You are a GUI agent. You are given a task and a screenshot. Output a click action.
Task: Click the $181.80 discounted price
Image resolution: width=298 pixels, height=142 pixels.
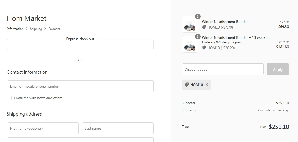click(283, 47)
